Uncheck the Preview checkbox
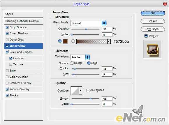 click(146, 36)
